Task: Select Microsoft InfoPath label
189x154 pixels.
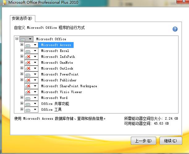Action: click(x=58, y=57)
